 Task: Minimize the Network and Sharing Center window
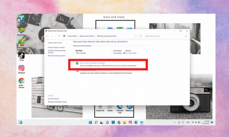175,31
